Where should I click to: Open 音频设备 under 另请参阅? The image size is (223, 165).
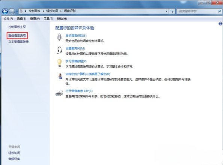tap(14, 159)
